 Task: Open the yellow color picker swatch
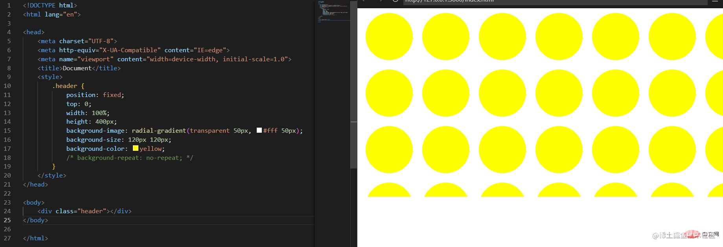135,148
